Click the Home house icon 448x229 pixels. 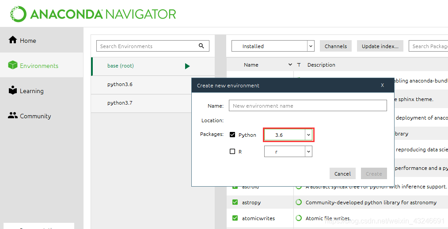coord(12,40)
